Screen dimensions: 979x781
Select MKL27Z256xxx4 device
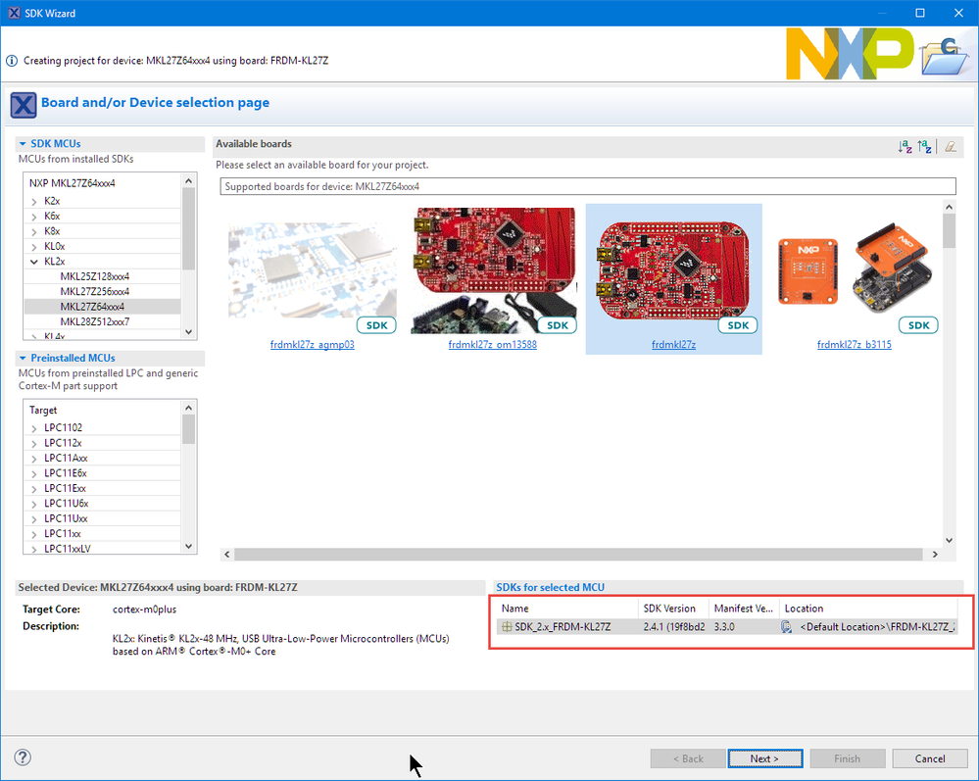coord(95,292)
